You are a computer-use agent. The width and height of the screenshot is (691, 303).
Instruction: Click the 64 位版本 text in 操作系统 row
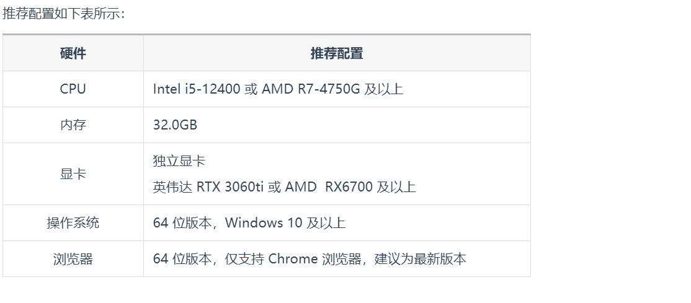coord(182,223)
